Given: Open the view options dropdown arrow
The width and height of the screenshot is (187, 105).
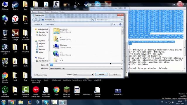Looking at the screenshot, I should (x=115, y=24).
